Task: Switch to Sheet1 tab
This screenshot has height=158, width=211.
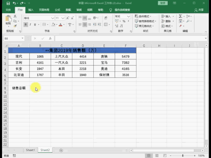Action: [x=30, y=150]
